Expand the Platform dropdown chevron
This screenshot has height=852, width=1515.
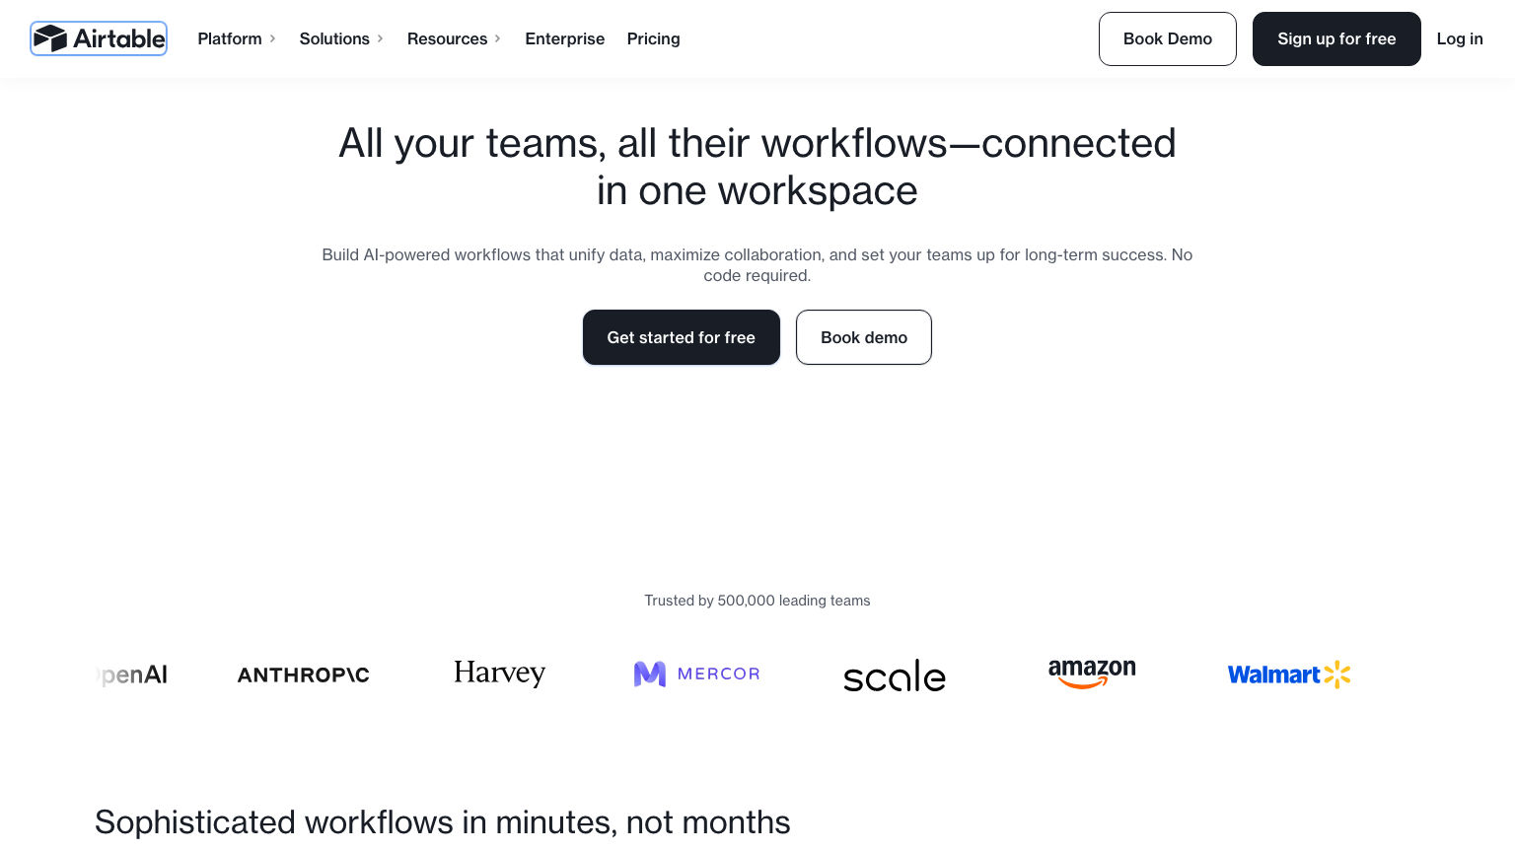click(x=273, y=39)
